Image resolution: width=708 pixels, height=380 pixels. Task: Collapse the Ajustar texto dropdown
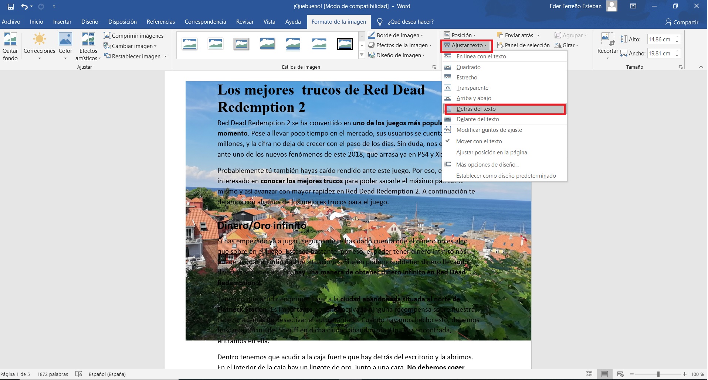[466, 45]
